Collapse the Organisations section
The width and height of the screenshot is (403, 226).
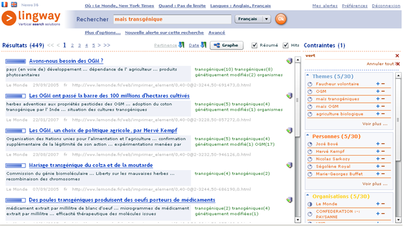(x=308, y=195)
